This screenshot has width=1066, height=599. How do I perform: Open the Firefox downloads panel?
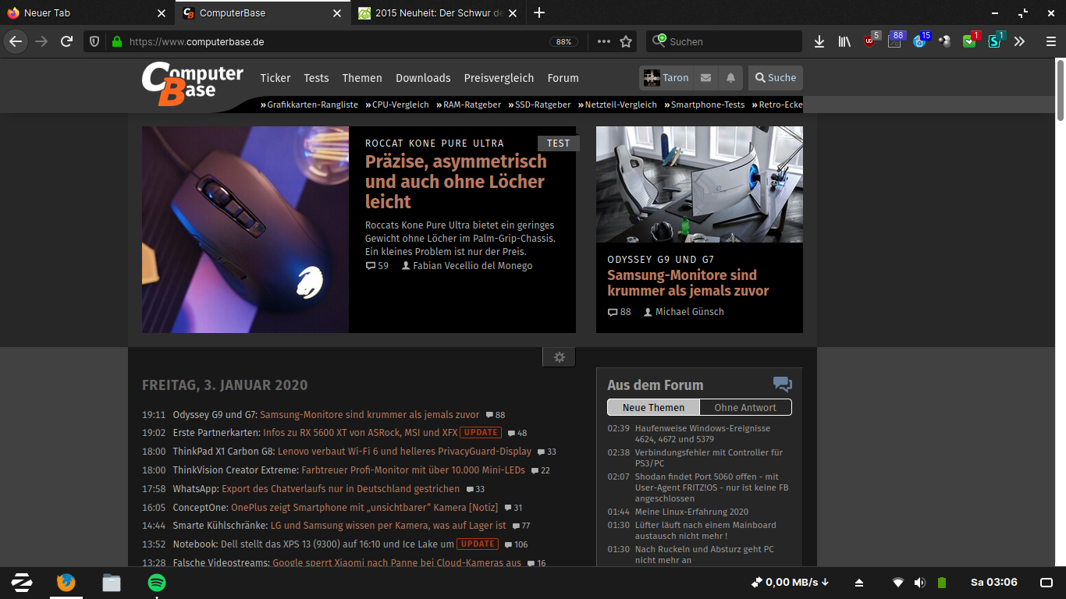point(819,41)
